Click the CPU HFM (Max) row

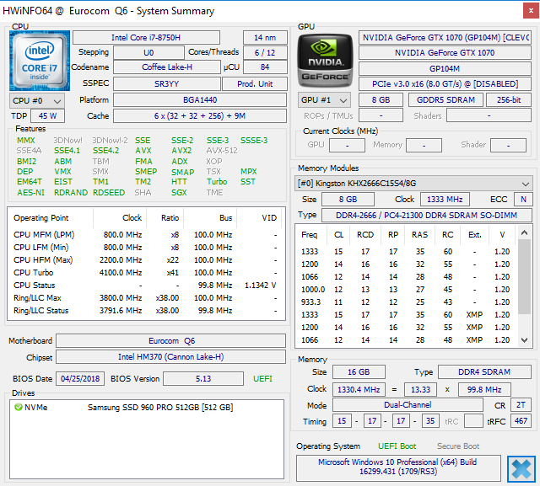(146, 259)
